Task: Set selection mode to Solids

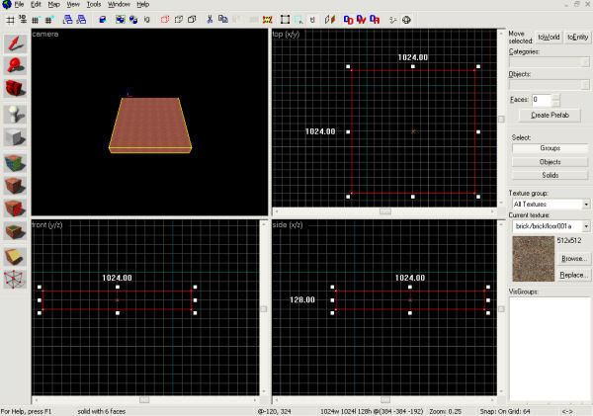Action: [550, 175]
